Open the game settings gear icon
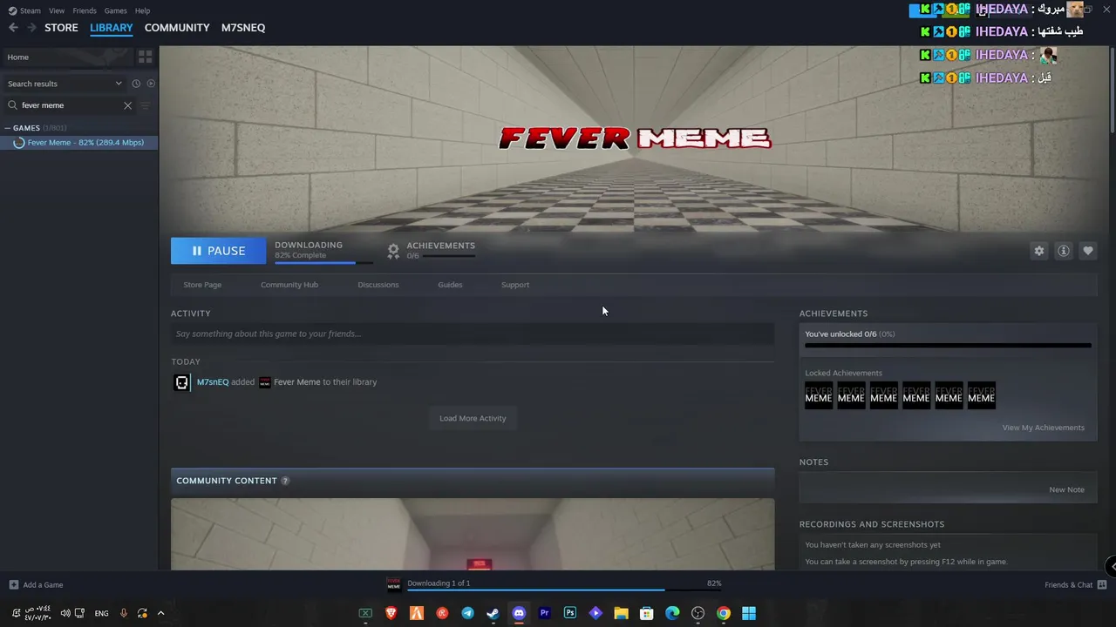The image size is (1116, 627). [1039, 251]
